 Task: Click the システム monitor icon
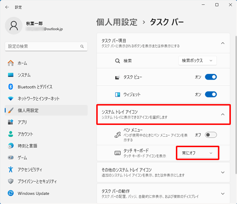click(x=10, y=75)
